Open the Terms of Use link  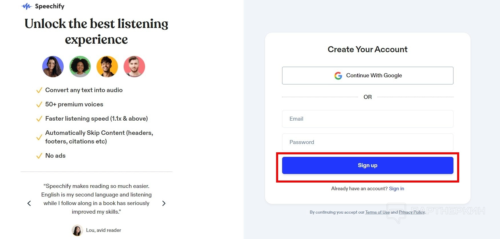click(x=377, y=212)
